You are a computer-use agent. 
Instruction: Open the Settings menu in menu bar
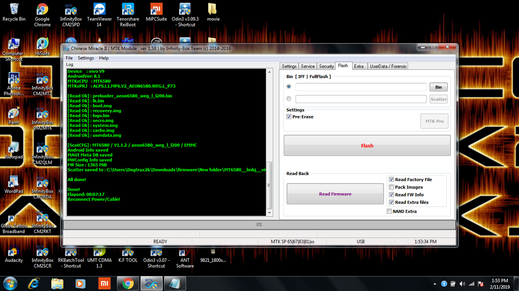point(86,58)
